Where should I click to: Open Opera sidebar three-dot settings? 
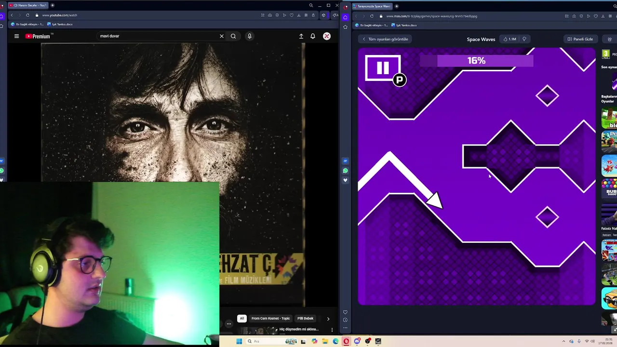click(345, 328)
